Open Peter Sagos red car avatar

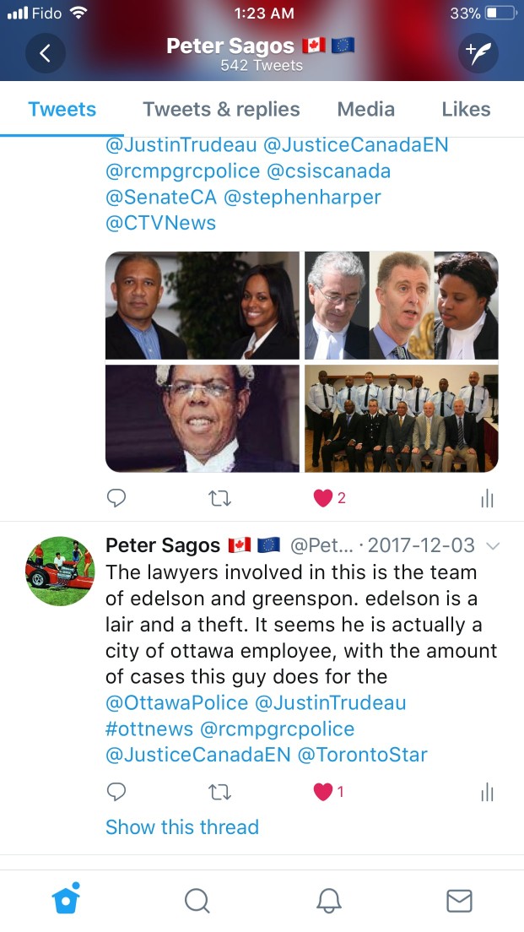point(59,572)
